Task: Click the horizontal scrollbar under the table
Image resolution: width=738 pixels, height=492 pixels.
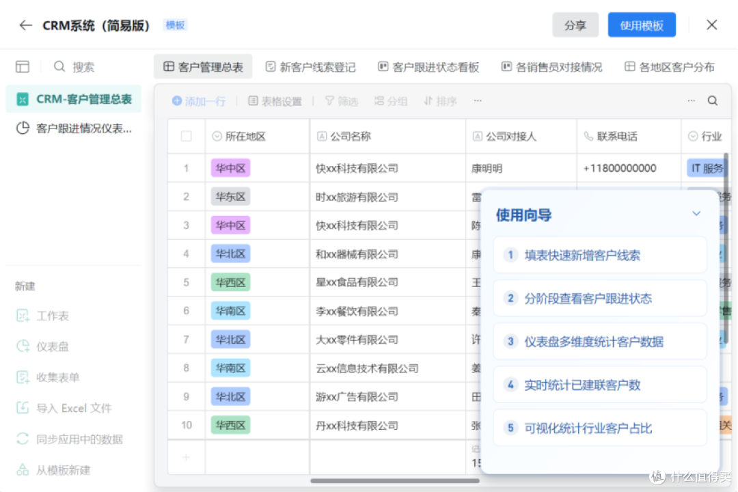Action: [x=395, y=481]
